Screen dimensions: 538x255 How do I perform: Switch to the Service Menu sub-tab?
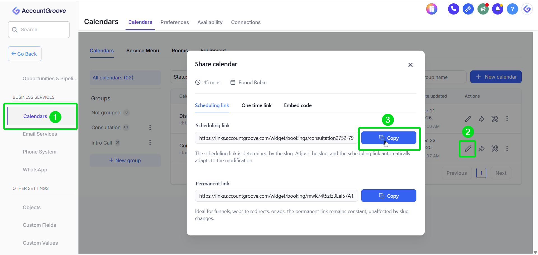click(143, 51)
